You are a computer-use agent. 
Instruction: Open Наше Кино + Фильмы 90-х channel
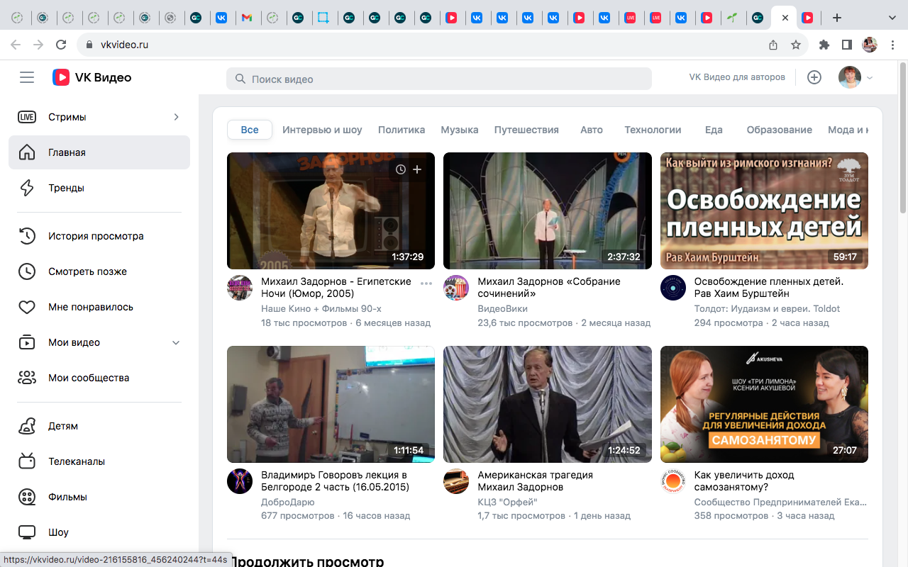pos(321,308)
